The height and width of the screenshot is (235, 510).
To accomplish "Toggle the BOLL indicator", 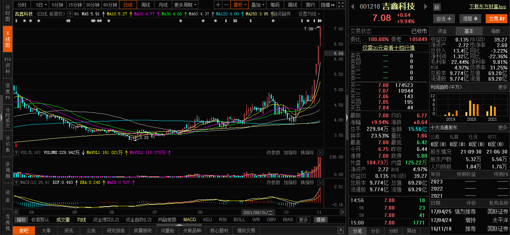I will tap(239, 220).
